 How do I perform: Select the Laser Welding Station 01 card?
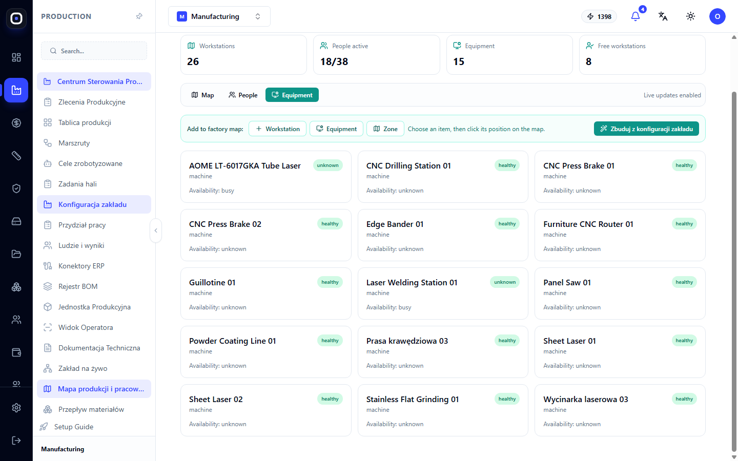[443, 294]
